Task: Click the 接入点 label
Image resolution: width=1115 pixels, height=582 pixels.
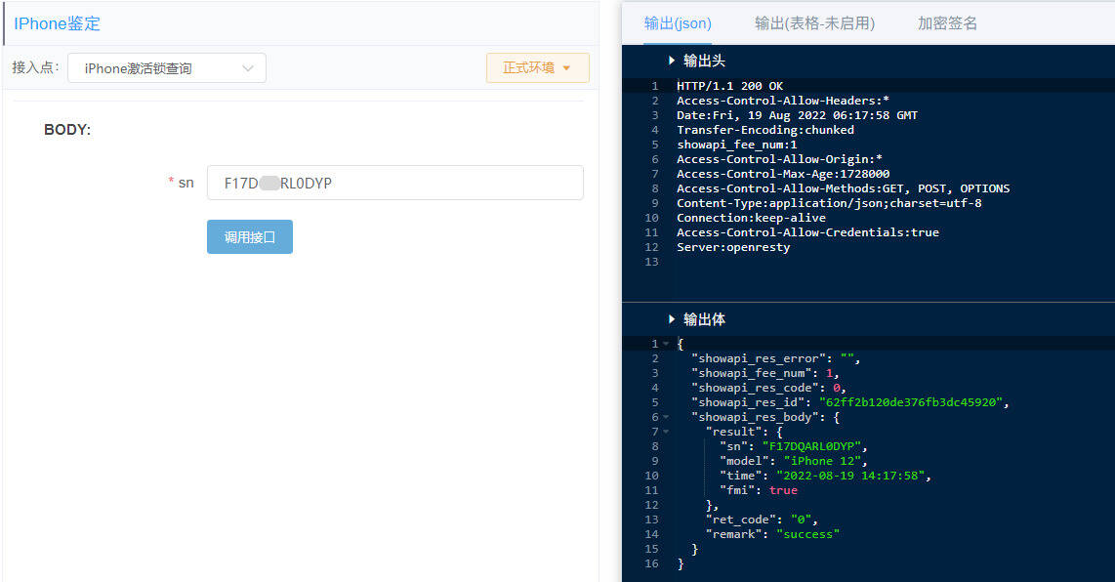Action: tap(35, 67)
